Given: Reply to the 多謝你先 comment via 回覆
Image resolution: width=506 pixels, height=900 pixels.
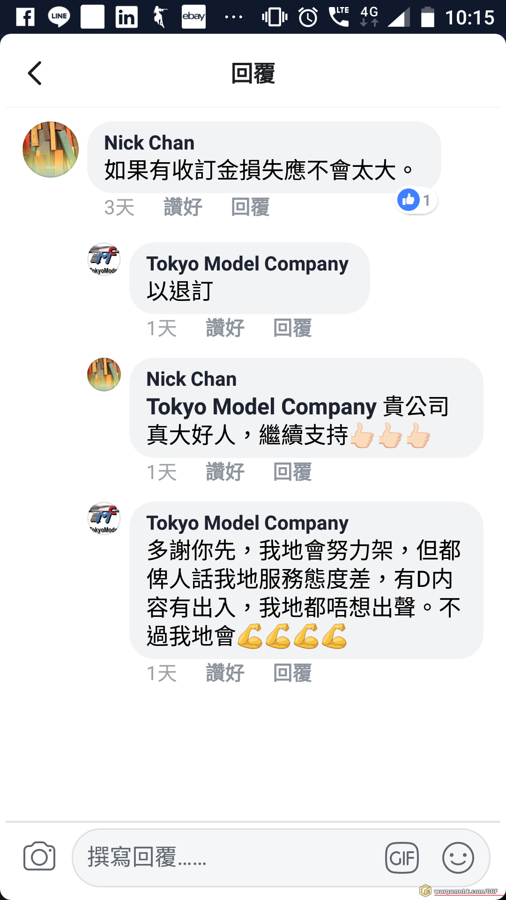Looking at the screenshot, I should (293, 673).
